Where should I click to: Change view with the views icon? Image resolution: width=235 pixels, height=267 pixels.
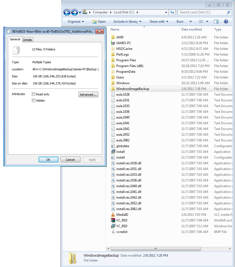pyautogui.click(x=201, y=22)
